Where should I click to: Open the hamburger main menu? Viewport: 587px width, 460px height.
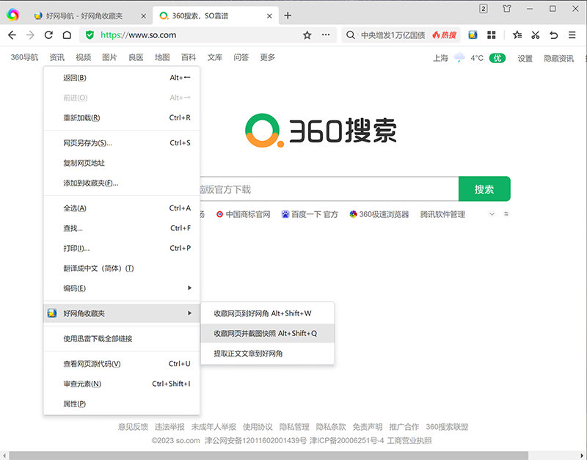(572, 34)
